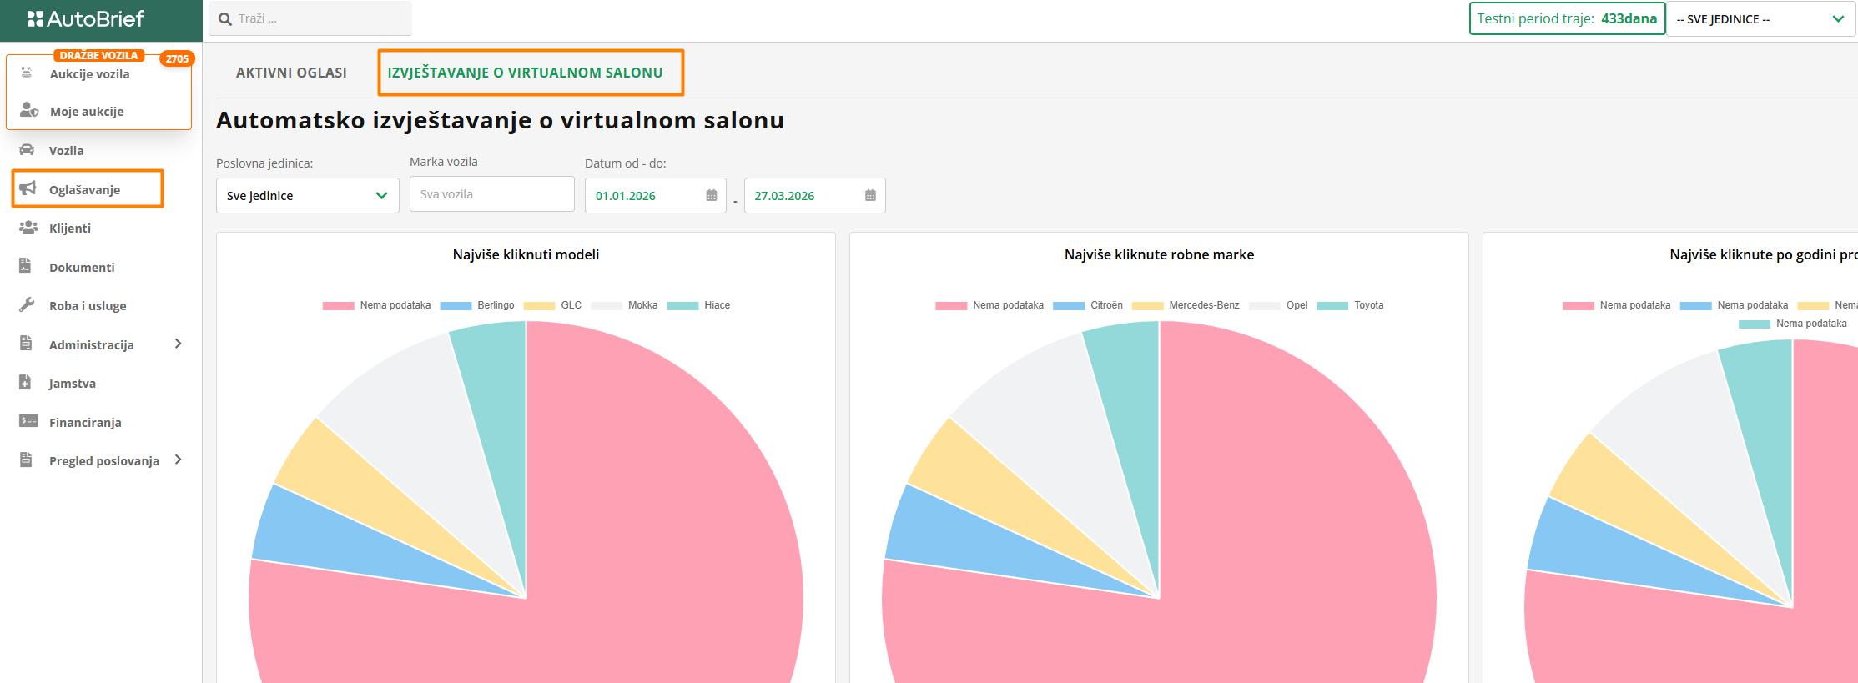Click the Testni period traje 433dana button
This screenshot has width=1858, height=683.
tap(1567, 18)
